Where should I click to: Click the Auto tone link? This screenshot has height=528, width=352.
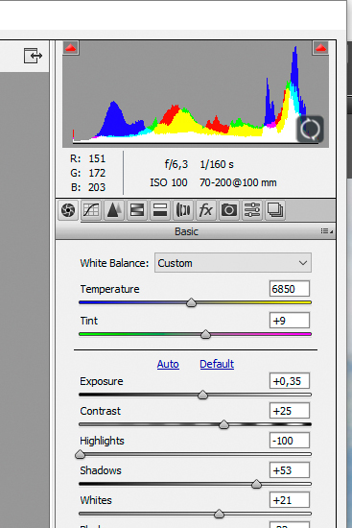(168, 364)
